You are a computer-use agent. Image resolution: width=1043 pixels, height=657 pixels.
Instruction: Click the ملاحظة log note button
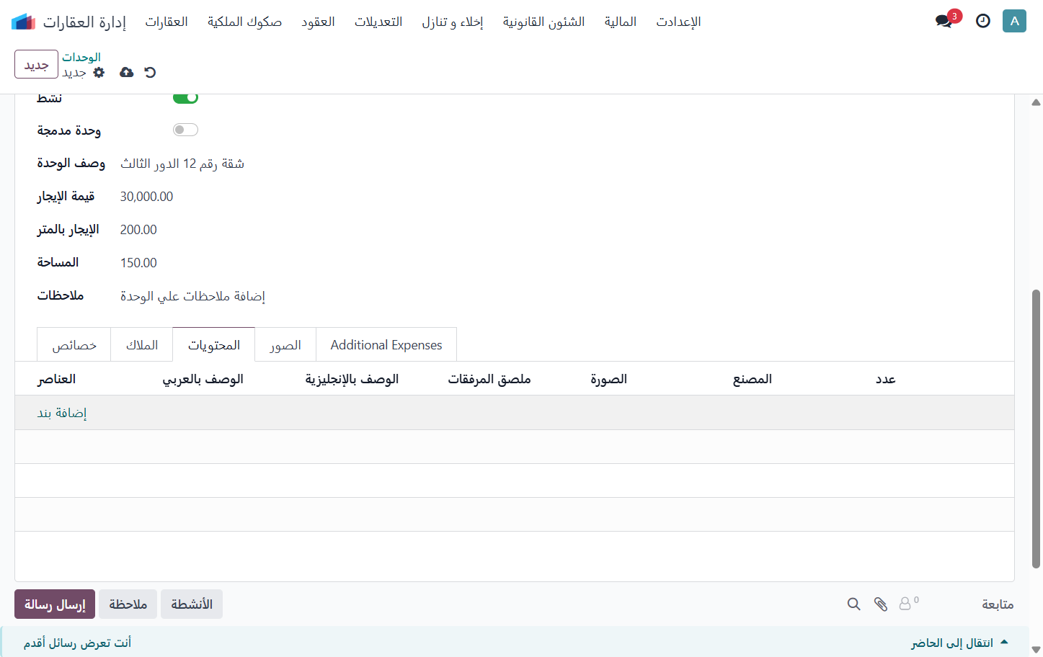pos(128,604)
